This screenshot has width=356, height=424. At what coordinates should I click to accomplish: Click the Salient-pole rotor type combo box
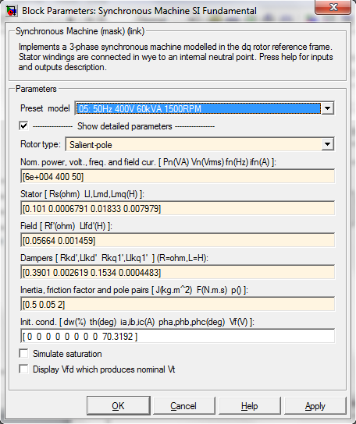[200, 144]
